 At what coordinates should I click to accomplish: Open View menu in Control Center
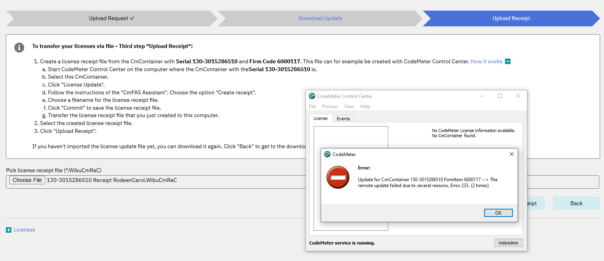pyautogui.click(x=349, y=107)
